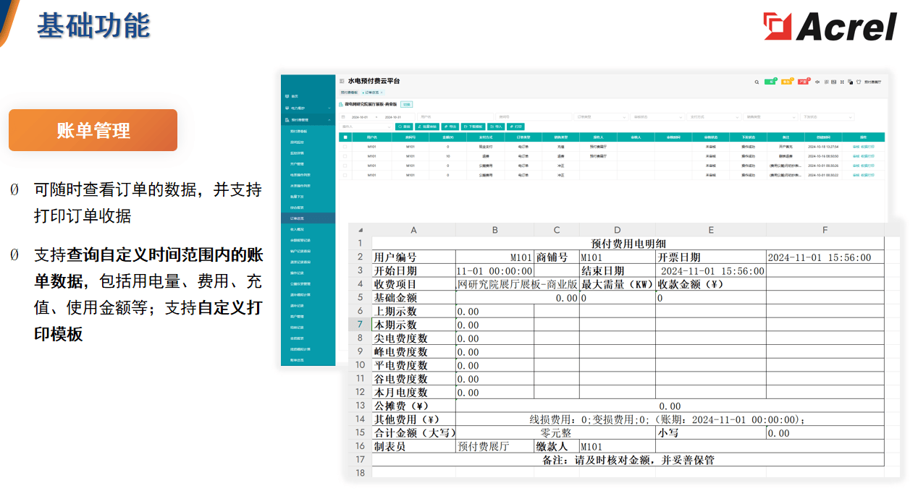Image resolution: width=918 pixels, height=496 pixels.
Task: Click the search magnifier icon in header
Action: coord(757,82)
